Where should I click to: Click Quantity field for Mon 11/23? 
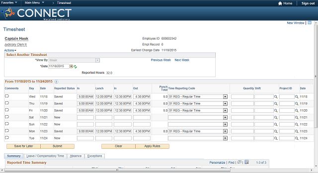click(x=242, y=132)
